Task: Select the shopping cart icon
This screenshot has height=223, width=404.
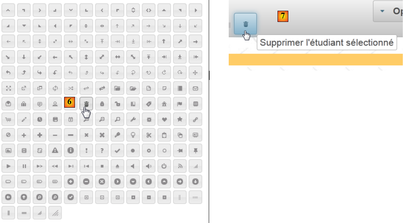Action: point(8,120)
